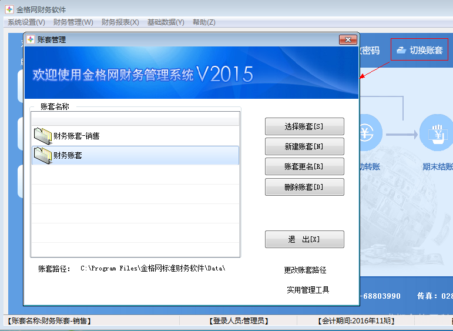Click the 更改账套路径 link
Image resolution: width=453 pixels, height=331 pixels.
coord(305,270)
